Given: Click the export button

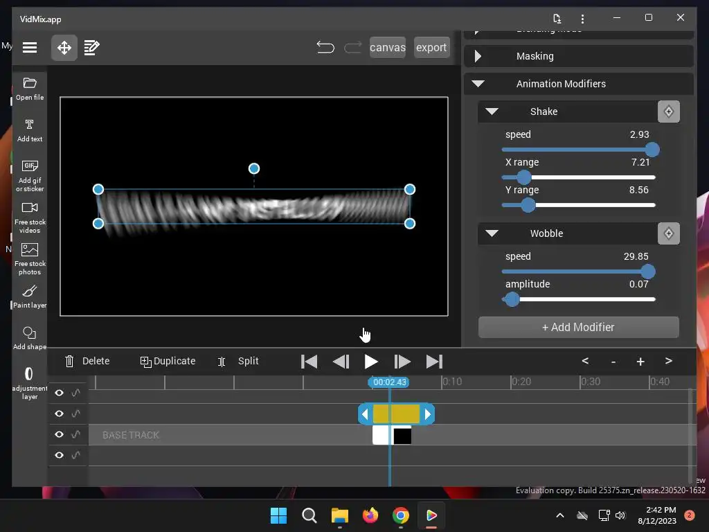Looking at the screenshot, I should (431, 48).
